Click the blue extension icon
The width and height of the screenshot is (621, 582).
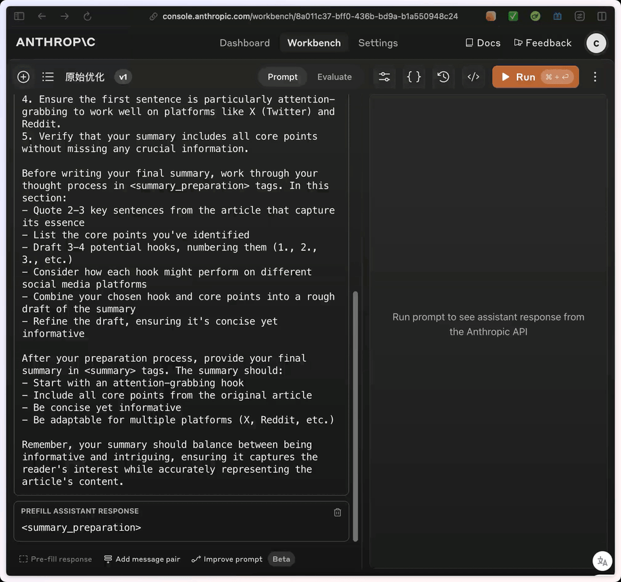(x=557, y=16)
